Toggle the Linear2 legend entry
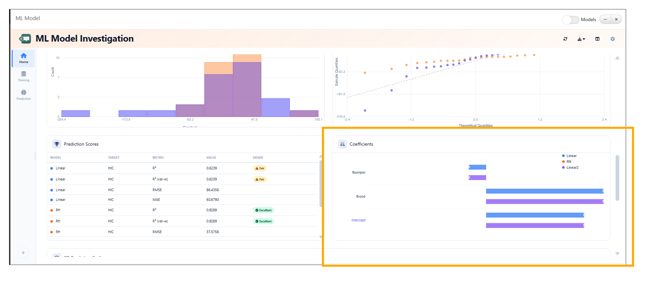The width and height of the screenshot is (648, 289). click(x=572, y=167)
